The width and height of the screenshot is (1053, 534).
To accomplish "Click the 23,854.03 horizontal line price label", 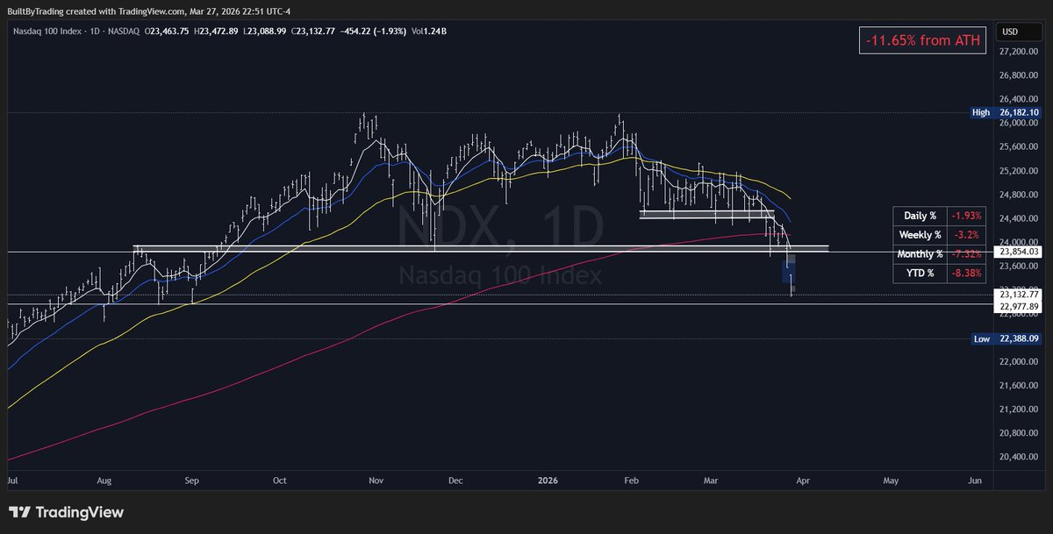I will (1018, 252).
